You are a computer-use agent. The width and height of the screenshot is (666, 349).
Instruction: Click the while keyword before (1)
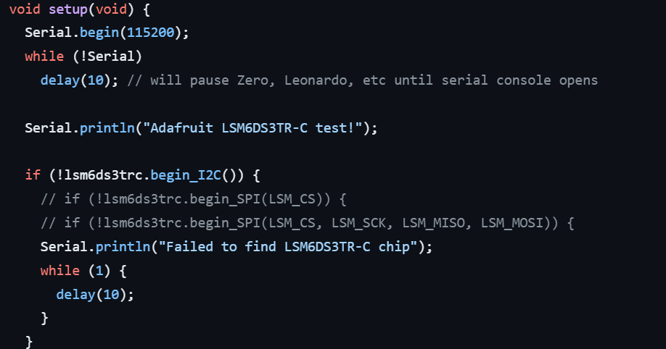coord(59,270)
